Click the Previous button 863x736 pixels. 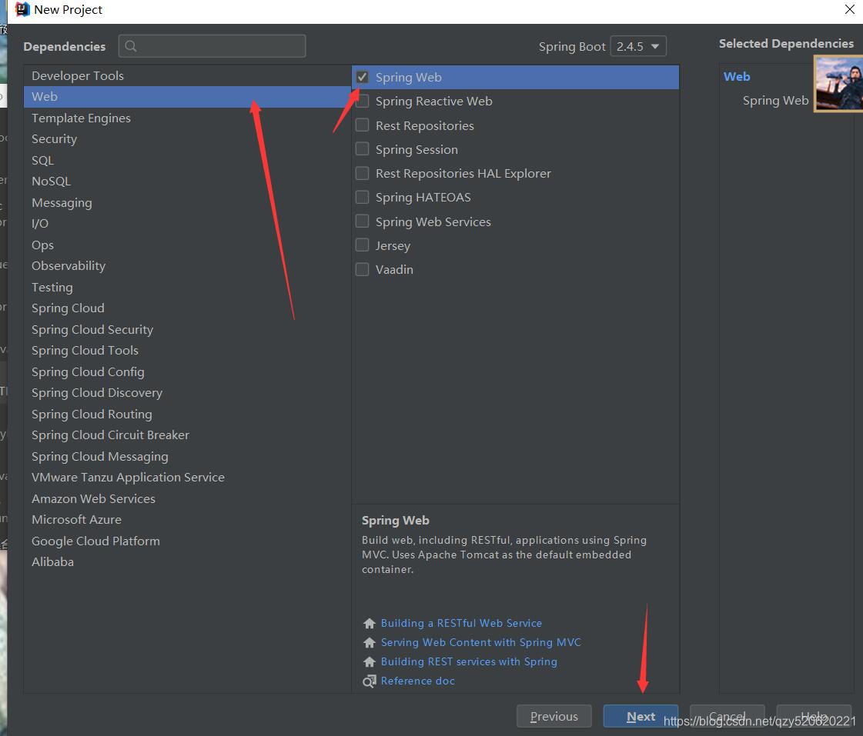[554, 717]
